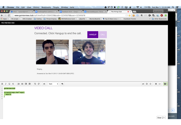Open the Style dropdown
The width and height of the screenshot is (181, 125).
(53, 84)
